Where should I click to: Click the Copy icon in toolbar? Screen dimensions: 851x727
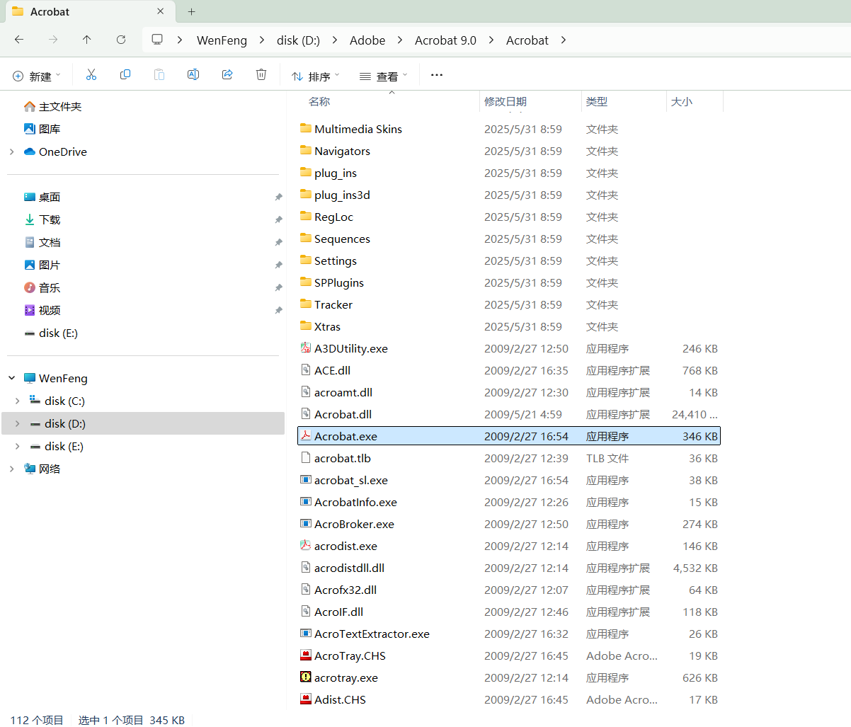click(x=125, y=75)
